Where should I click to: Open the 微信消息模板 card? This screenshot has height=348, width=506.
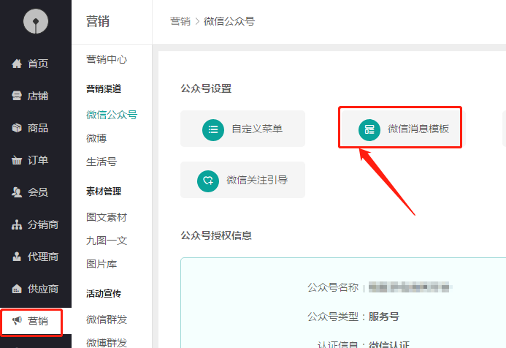click(400, 129)
